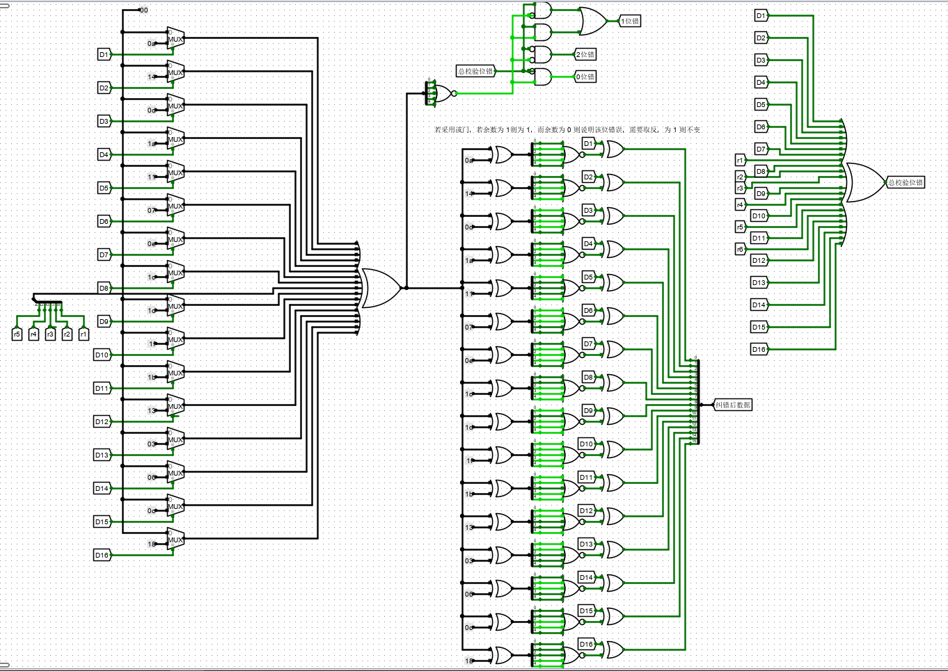Select the 1位错 output tunnel
This screenshot has width=948, height=671.
pyautogui.click(x=630, y=21)
